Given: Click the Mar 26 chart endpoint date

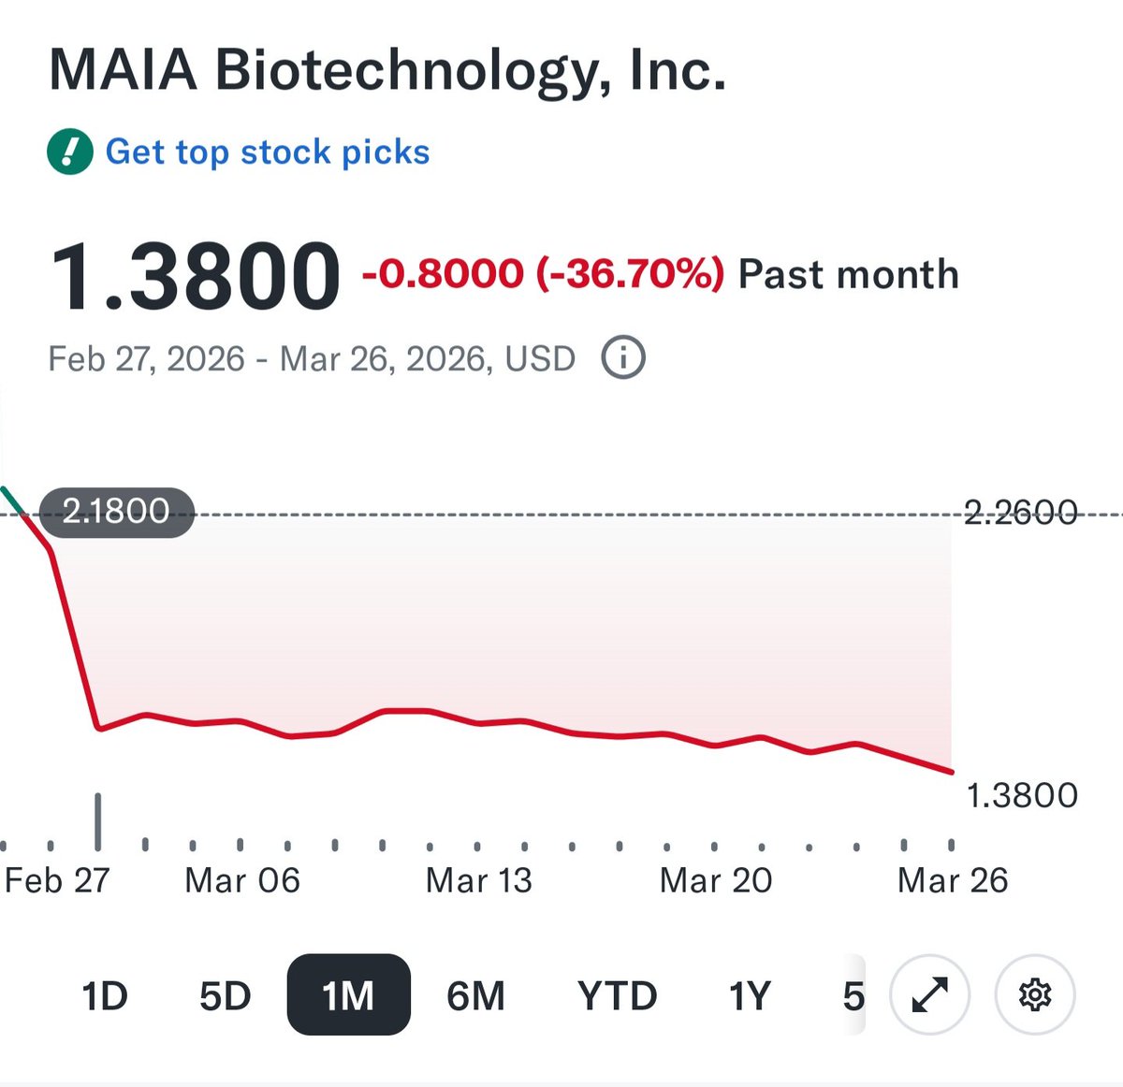Looking at the screenshot, I should pos(953,880).
